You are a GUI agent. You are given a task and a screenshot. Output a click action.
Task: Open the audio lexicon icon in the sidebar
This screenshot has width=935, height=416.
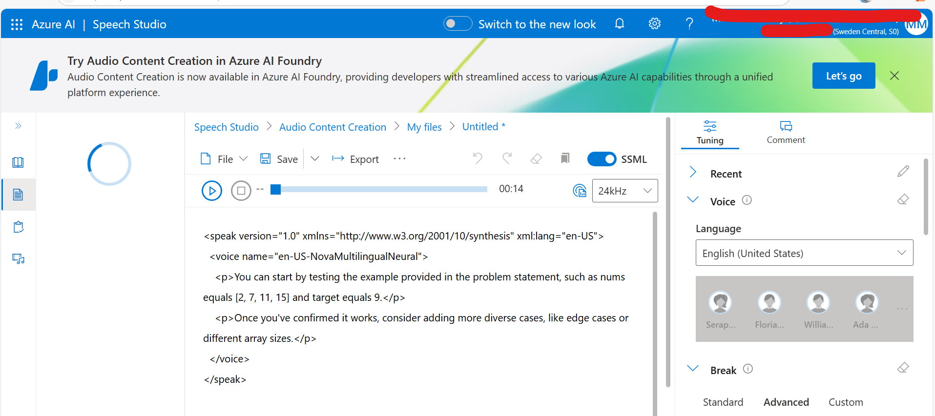tap(18, 258)
